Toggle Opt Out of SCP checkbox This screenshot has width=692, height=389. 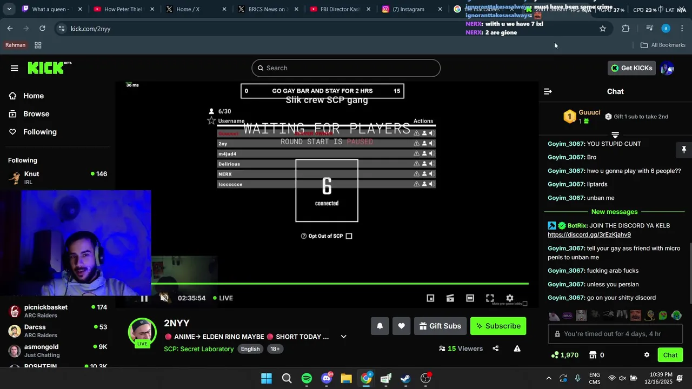[x=349, y=236]
